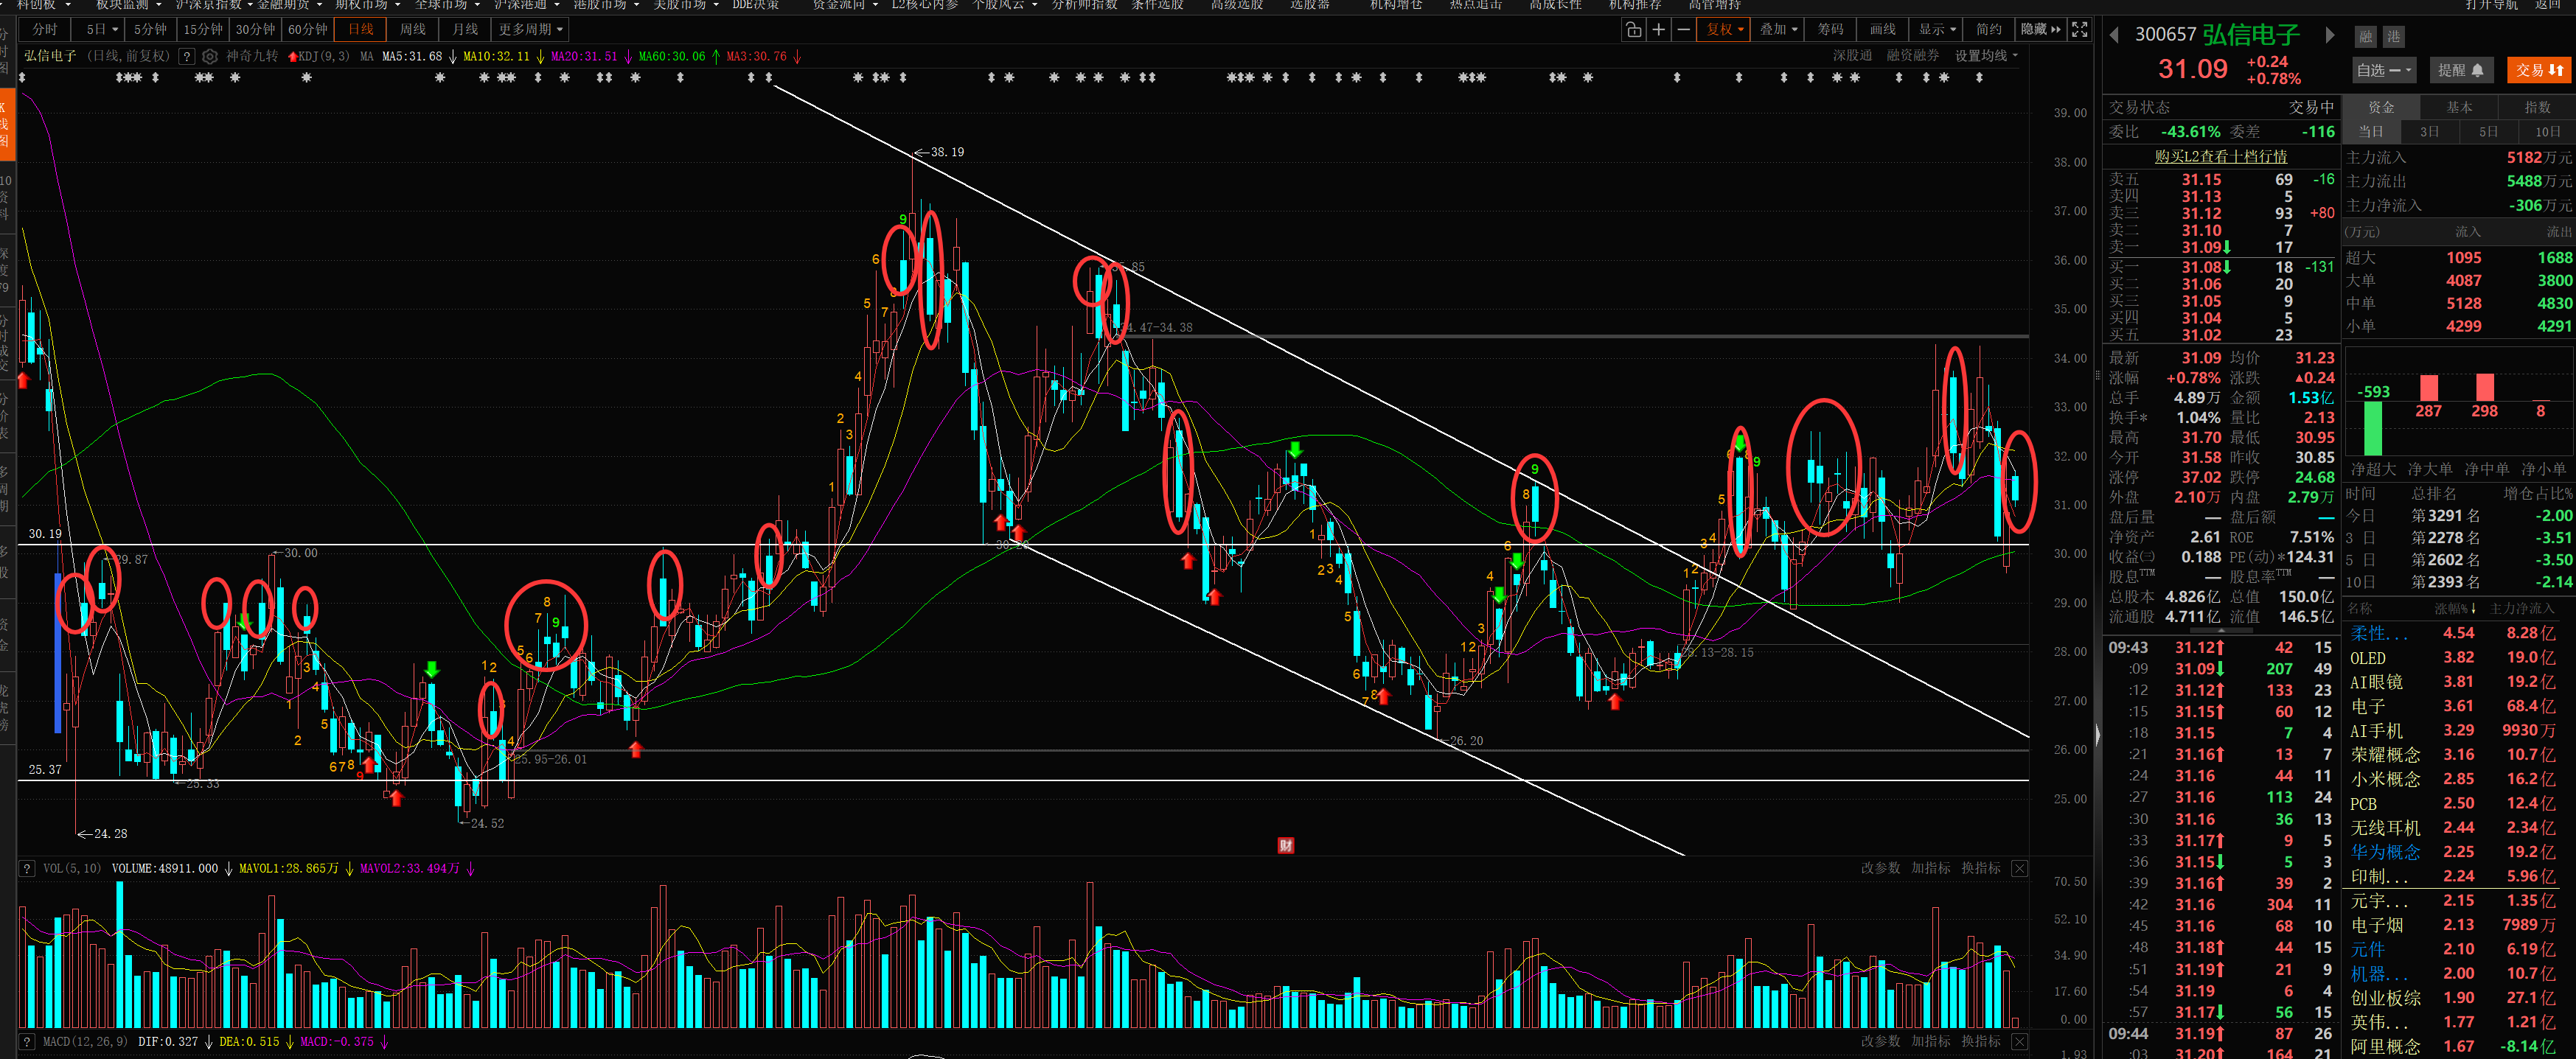
Task: Open 购买L2查看十档行情 link
Action: click(2220, 157)
